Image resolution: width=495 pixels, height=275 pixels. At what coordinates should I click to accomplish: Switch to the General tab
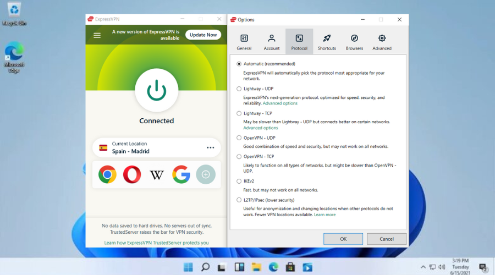tap(244, 42)
